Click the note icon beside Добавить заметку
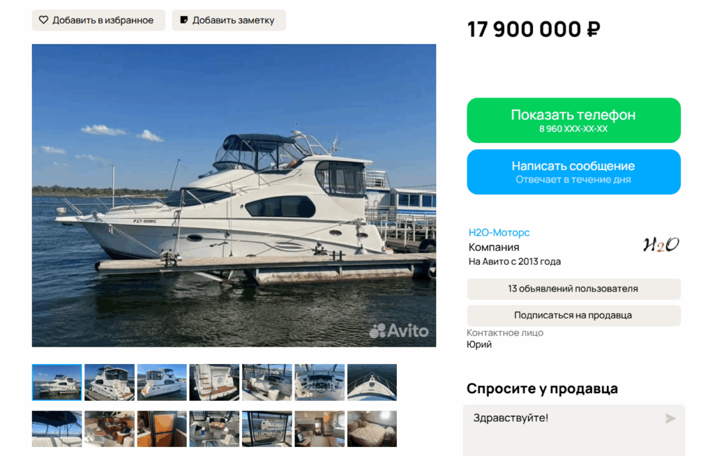The width and height of the screenshot is (708, 456). tap(184, 20)
